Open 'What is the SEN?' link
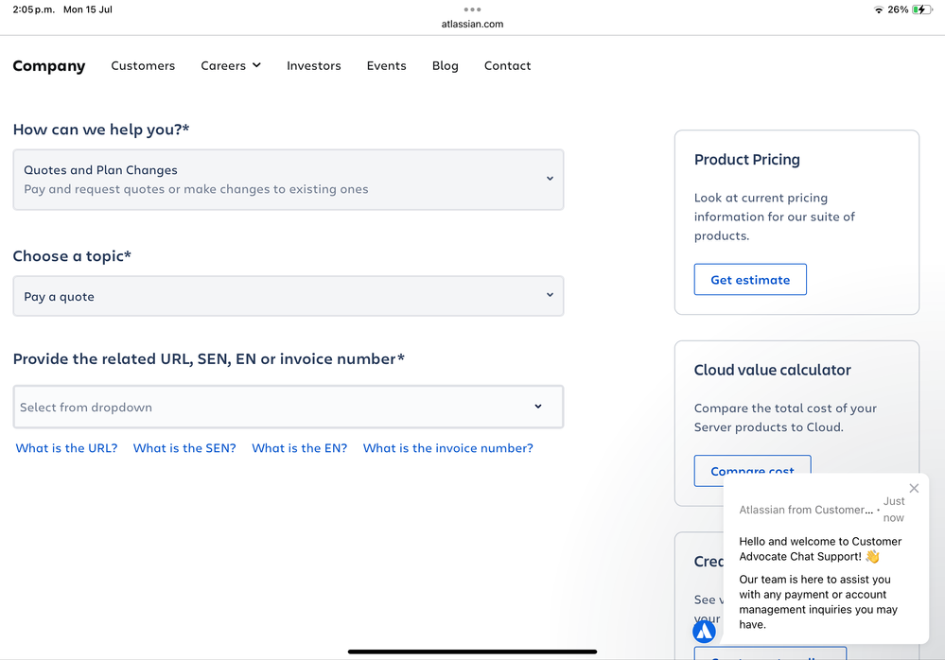This screenshot has width=945, height=660. coord(184,448)
